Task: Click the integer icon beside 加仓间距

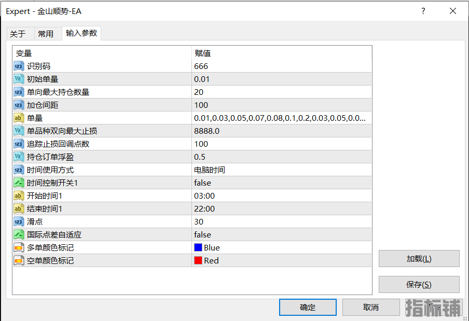Action: [19, 105]
